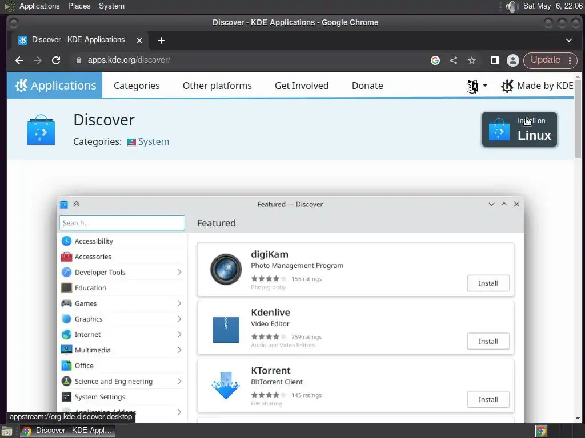Click the Internet globe icon
This screenshot has height=438, width=585.
(x=66, y=334)
